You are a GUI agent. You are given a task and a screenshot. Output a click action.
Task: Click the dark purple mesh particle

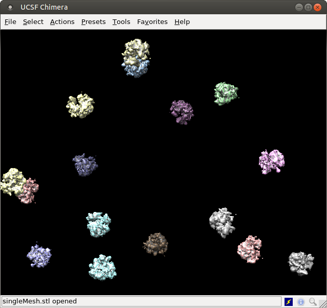pyautogui.click(x=182, y=112)
